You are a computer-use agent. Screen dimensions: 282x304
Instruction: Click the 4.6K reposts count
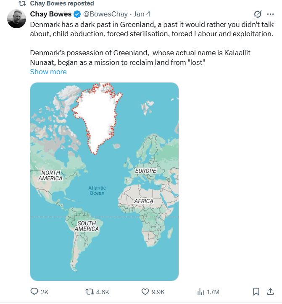tap(103, 292)
